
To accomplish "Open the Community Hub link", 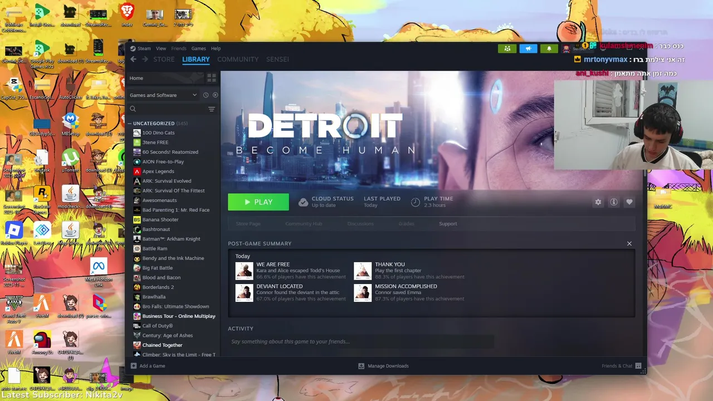I will [304, 224].
